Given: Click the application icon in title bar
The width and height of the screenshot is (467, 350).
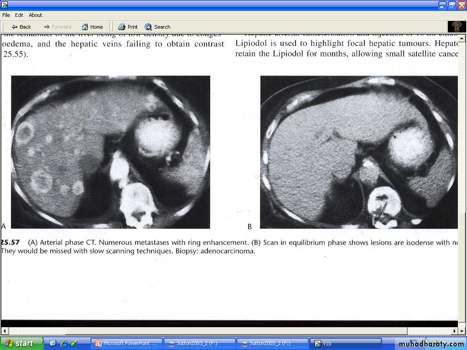Looking at the screenshot, I should click(5, 5).
